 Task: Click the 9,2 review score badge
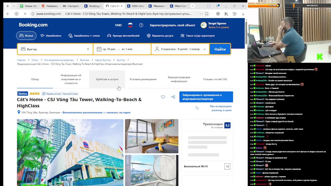(x=227, y=125)
